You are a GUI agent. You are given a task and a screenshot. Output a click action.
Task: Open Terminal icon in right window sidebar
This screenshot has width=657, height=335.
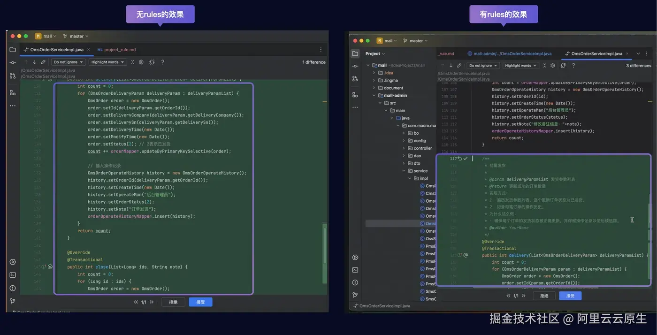[x=355, y=270]
